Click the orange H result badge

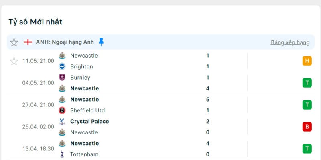(307, 61)
